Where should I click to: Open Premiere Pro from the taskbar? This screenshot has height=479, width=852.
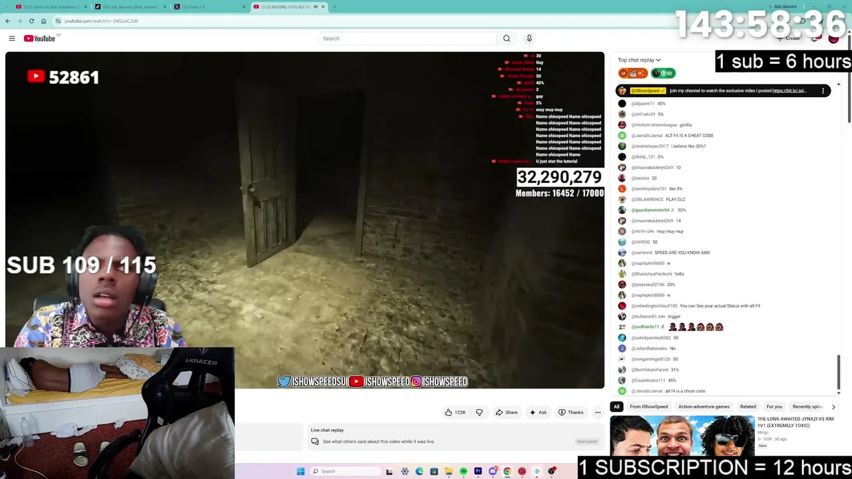pos(478,472)
